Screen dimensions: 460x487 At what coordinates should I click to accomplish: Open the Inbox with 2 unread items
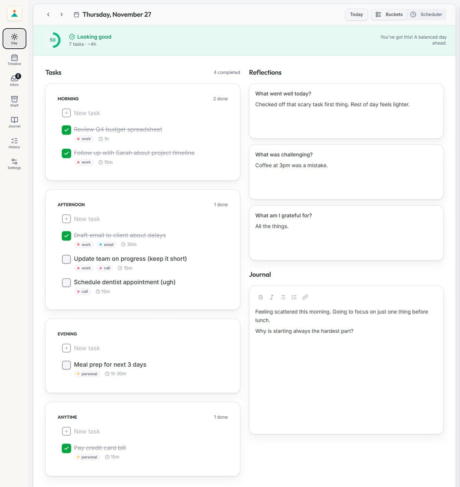point(14,80)
